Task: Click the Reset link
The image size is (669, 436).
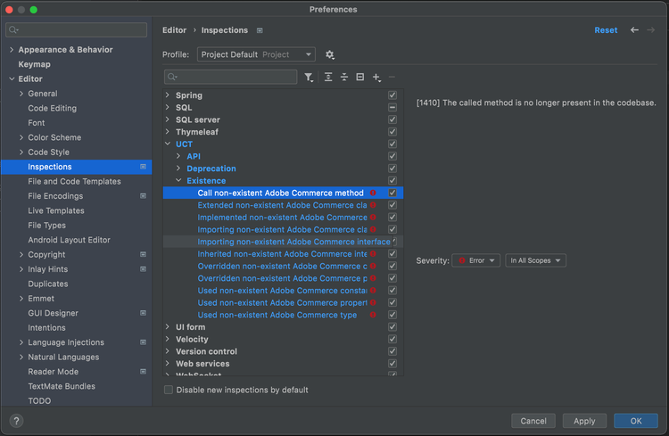Action: click(606, 30)
